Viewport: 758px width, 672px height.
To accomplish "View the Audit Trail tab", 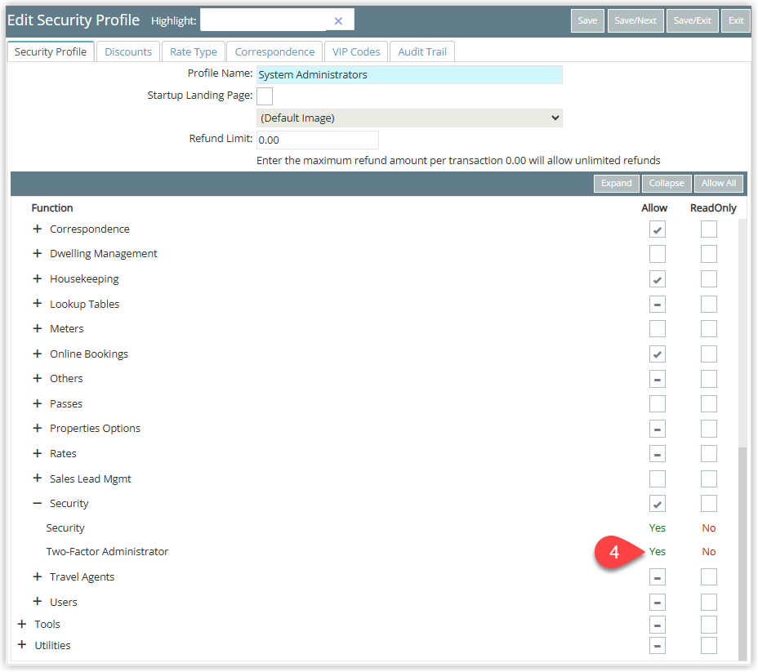I will click(x=422, y=51).
